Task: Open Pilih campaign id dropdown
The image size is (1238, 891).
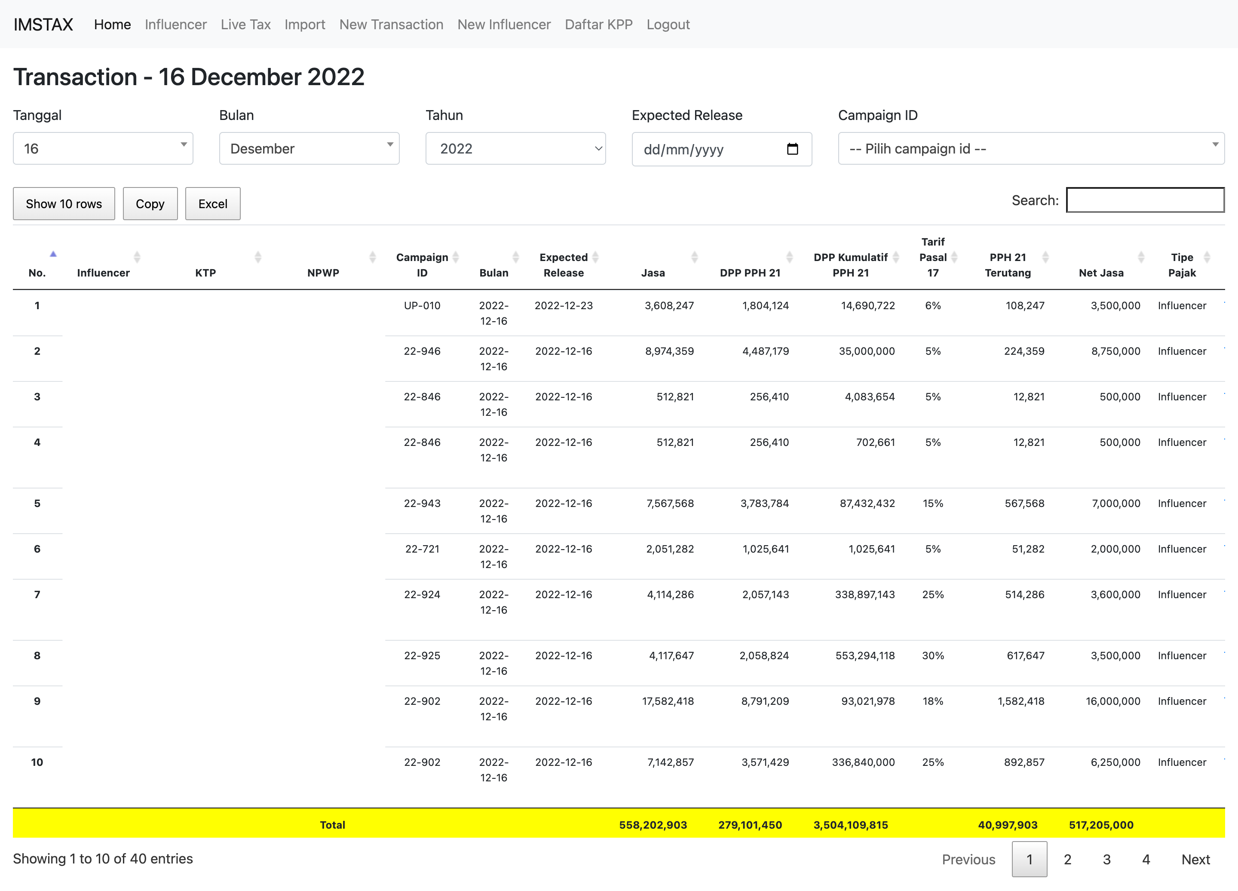Action: pos(1030,148)
